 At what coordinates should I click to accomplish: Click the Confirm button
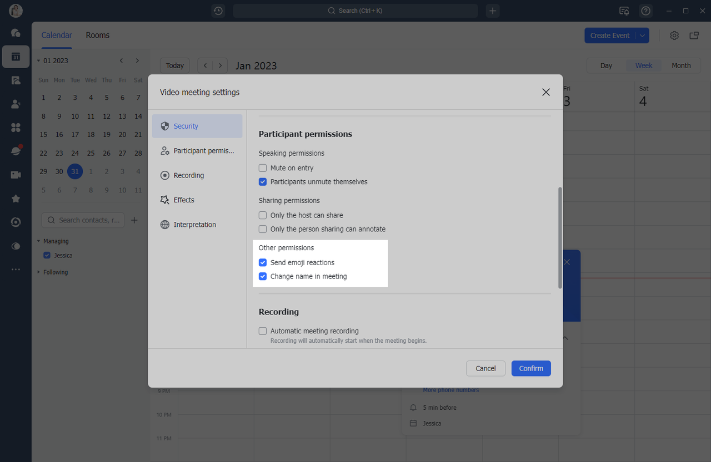(x=531, y=368)
